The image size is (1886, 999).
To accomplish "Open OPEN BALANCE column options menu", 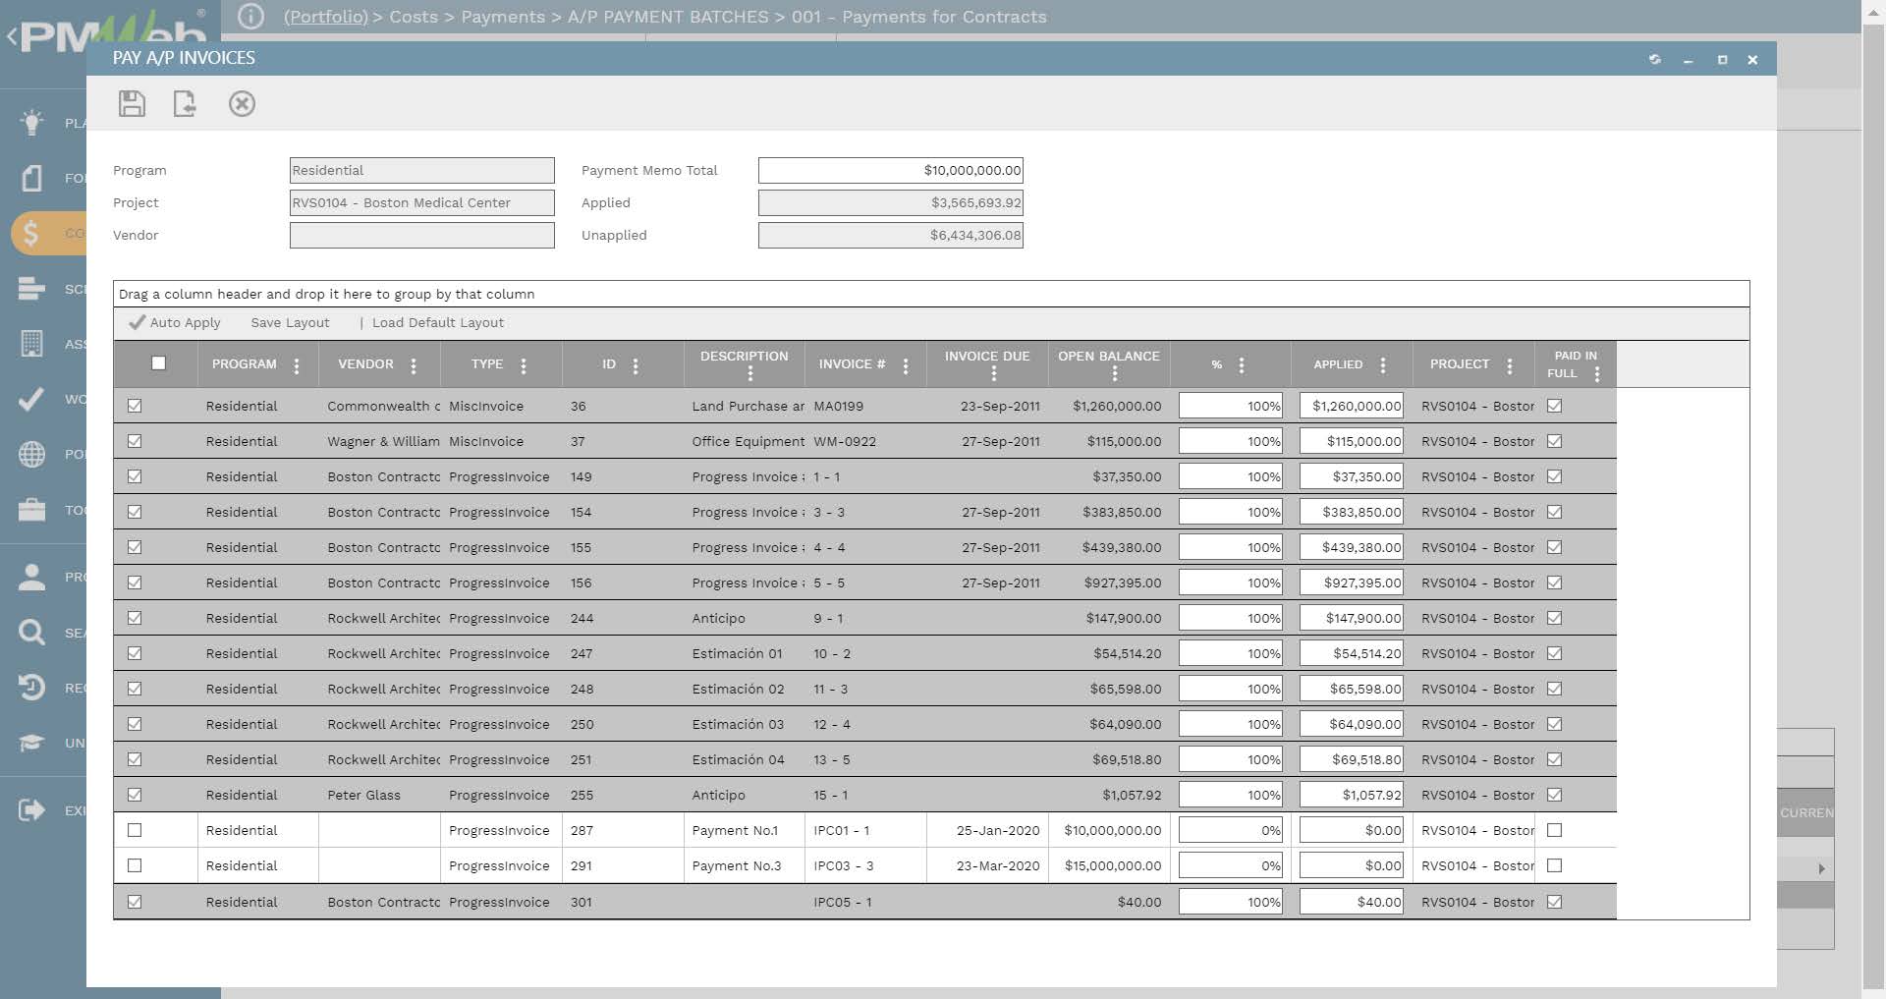I will point(1115,374).
